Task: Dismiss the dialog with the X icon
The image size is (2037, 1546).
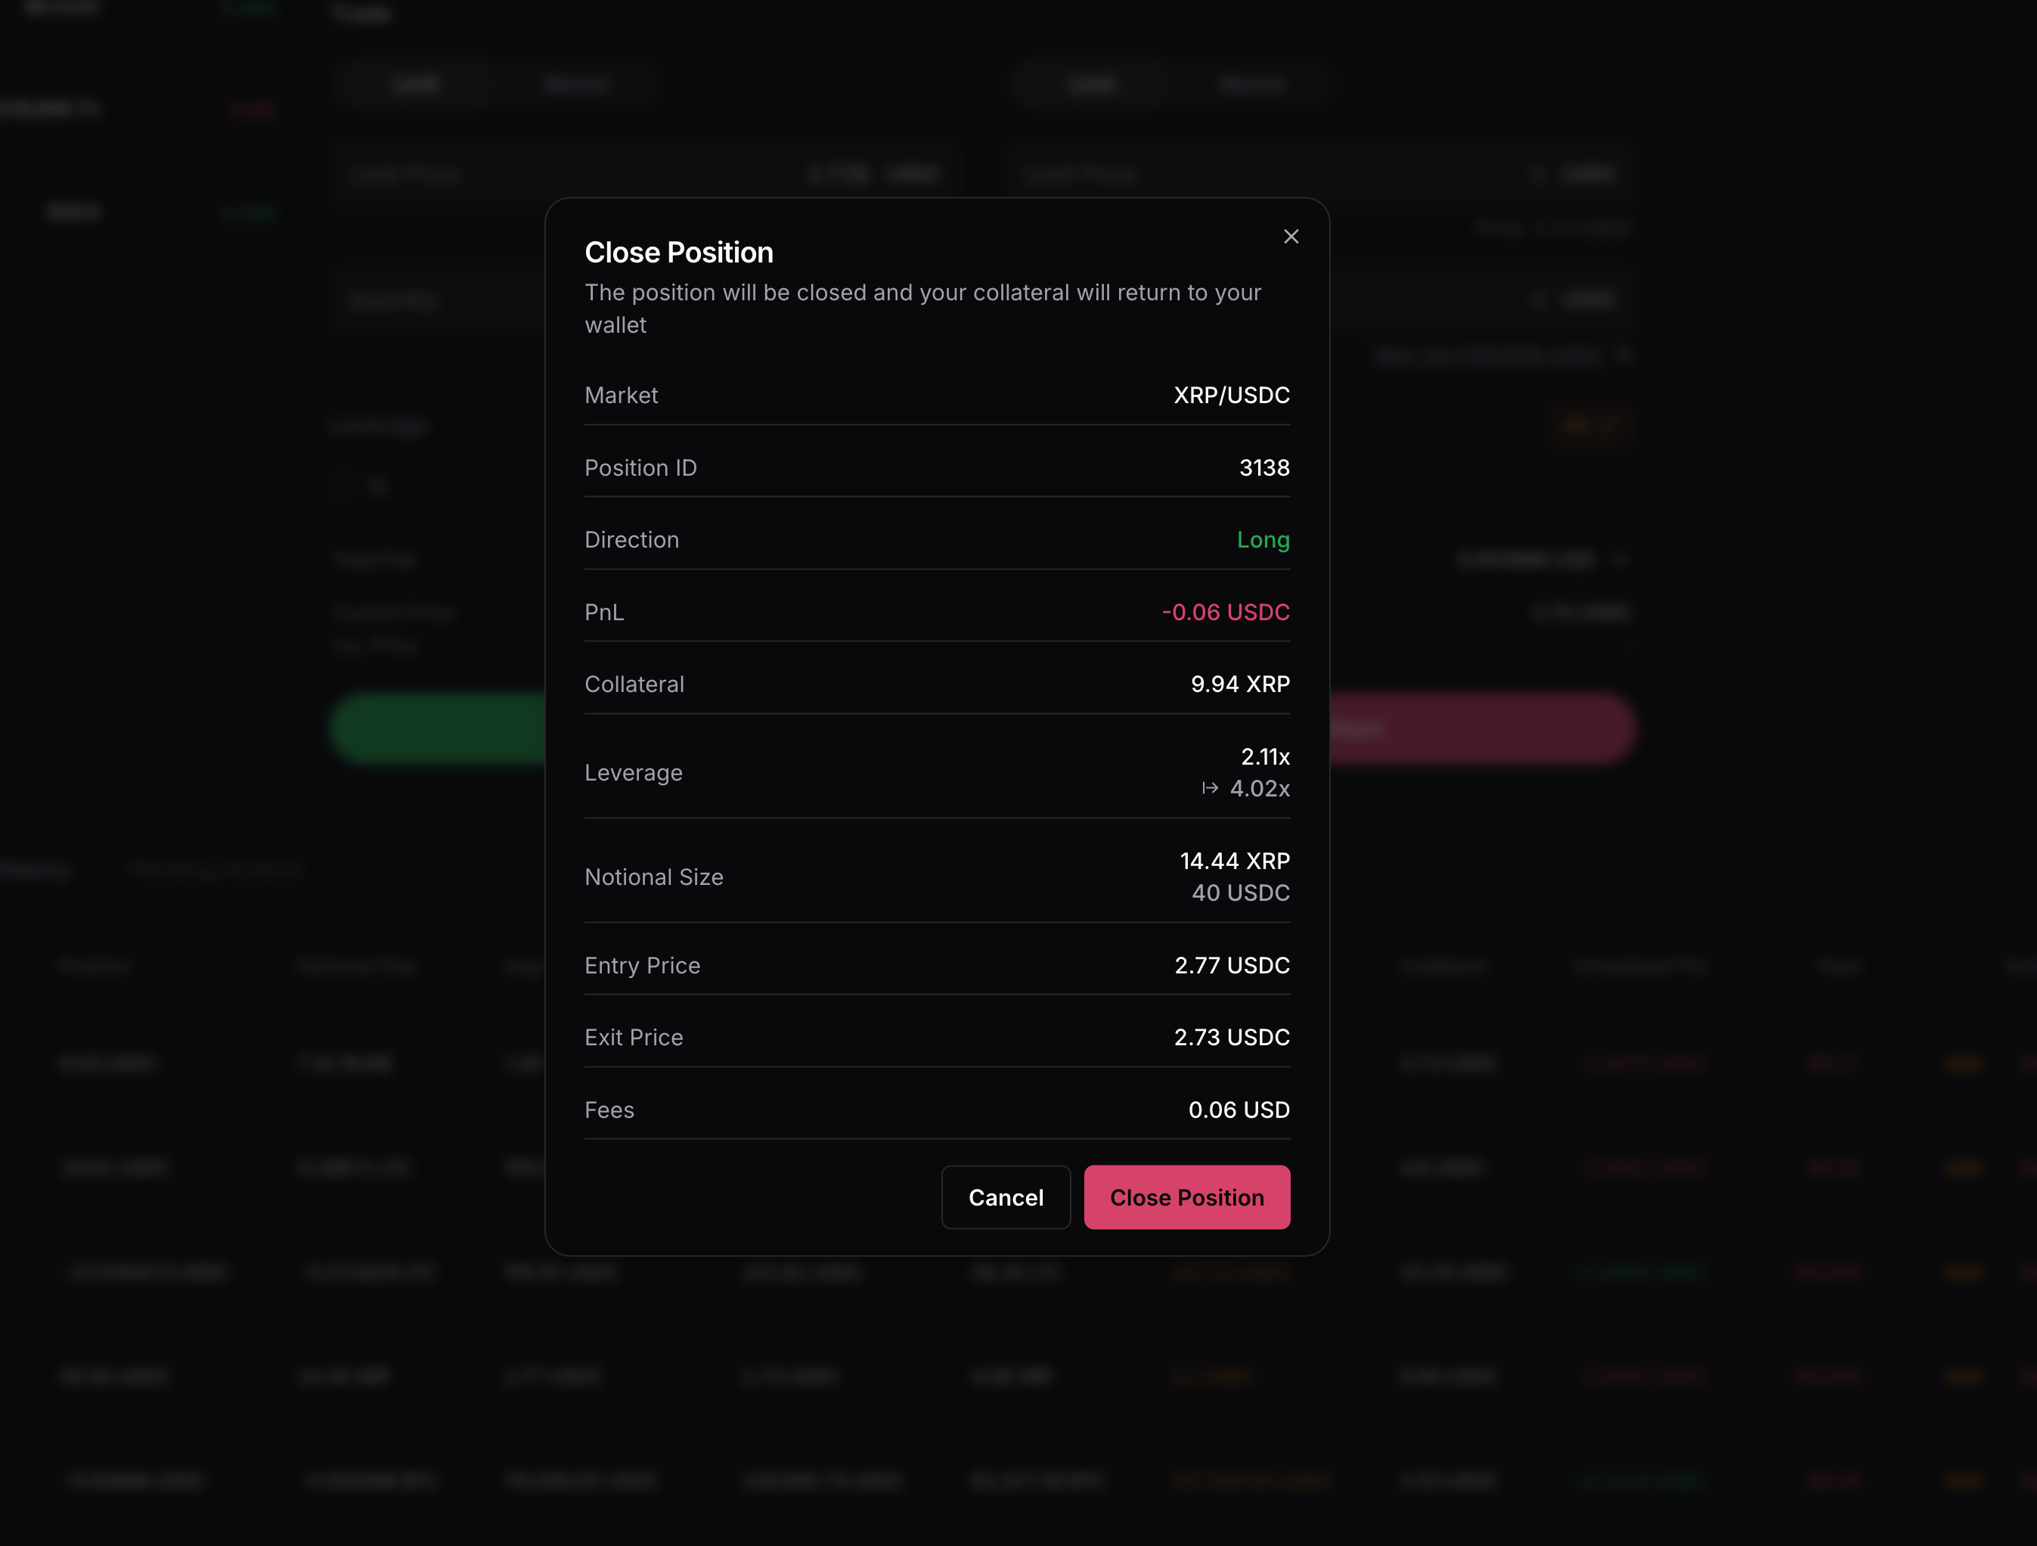Action: pos(1291,237)
